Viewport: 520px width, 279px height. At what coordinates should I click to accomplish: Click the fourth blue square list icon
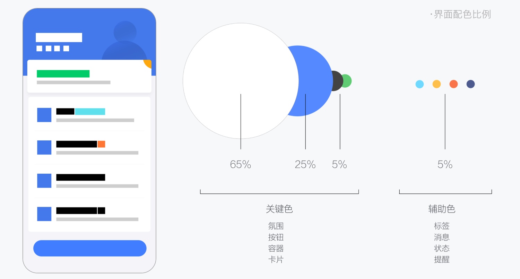(44, 214)
